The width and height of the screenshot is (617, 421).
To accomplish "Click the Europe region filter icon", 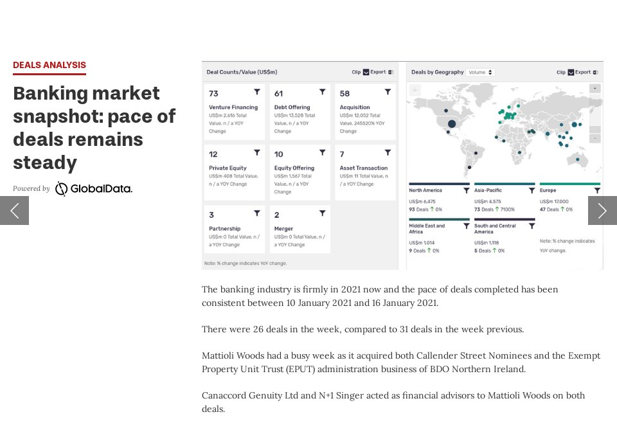I will click(x=596, y=190).
